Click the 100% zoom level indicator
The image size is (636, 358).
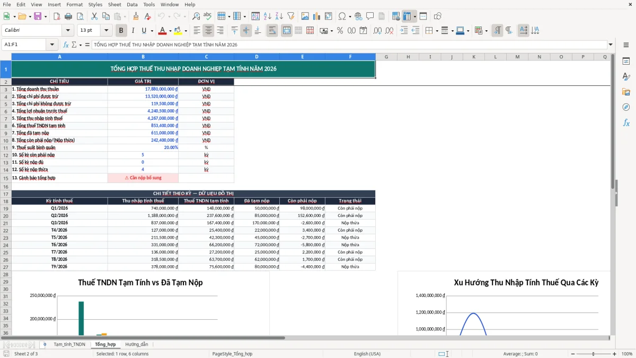tap(627, 354)
